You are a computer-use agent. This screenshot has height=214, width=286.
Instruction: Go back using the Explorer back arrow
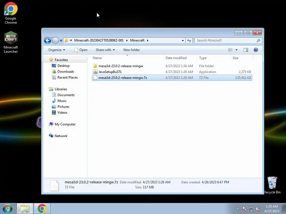pos(47,40)
